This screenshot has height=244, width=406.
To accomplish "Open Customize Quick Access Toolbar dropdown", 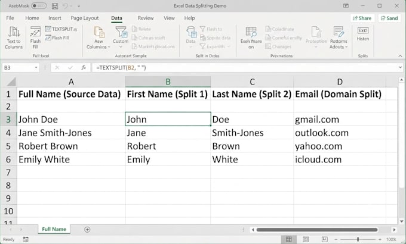I will (79, 6).
